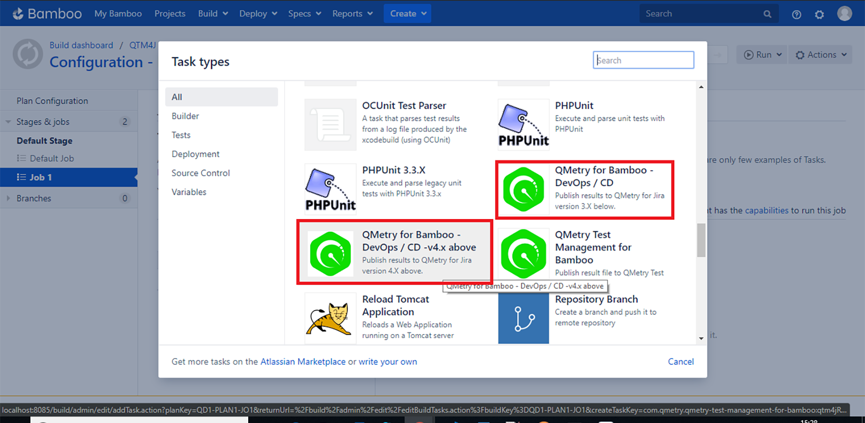Choose QMetry Test Management for Bamboo title
The image size is (865, 423).
coord(593,247)
